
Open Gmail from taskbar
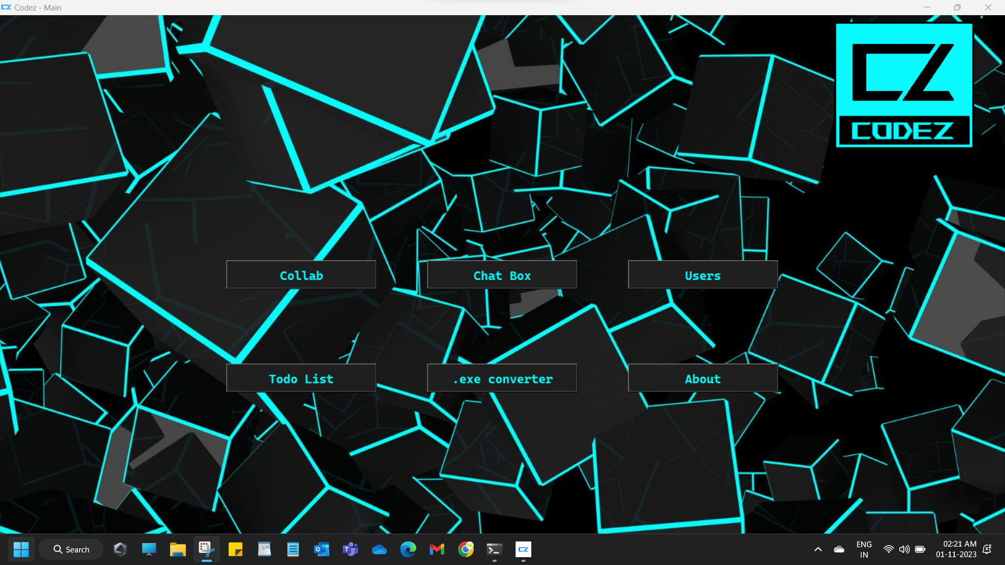(x=437, y=549)
